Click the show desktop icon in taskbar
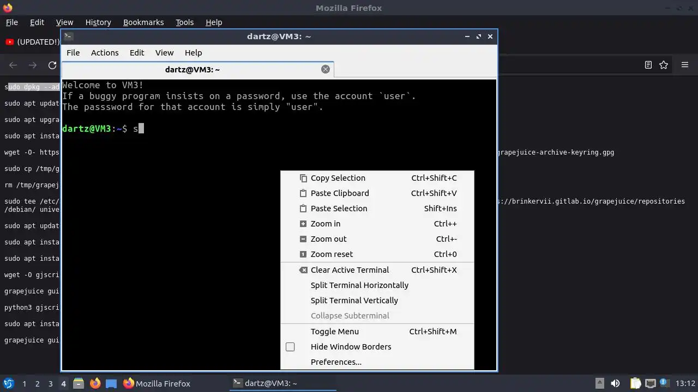Screen dimensions: 698x392 111,383
